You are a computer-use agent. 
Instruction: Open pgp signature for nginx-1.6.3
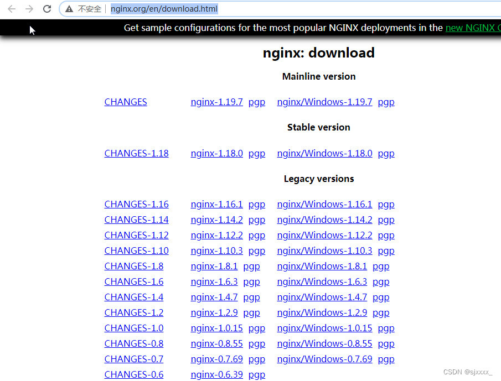click(252, 282)
